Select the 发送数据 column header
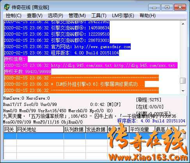This screenshot has width=190, height=163. [x=96, y=130]
